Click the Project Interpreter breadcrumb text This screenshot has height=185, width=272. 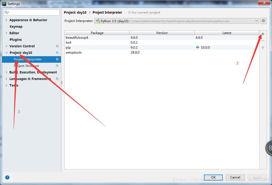click(107, 13)
